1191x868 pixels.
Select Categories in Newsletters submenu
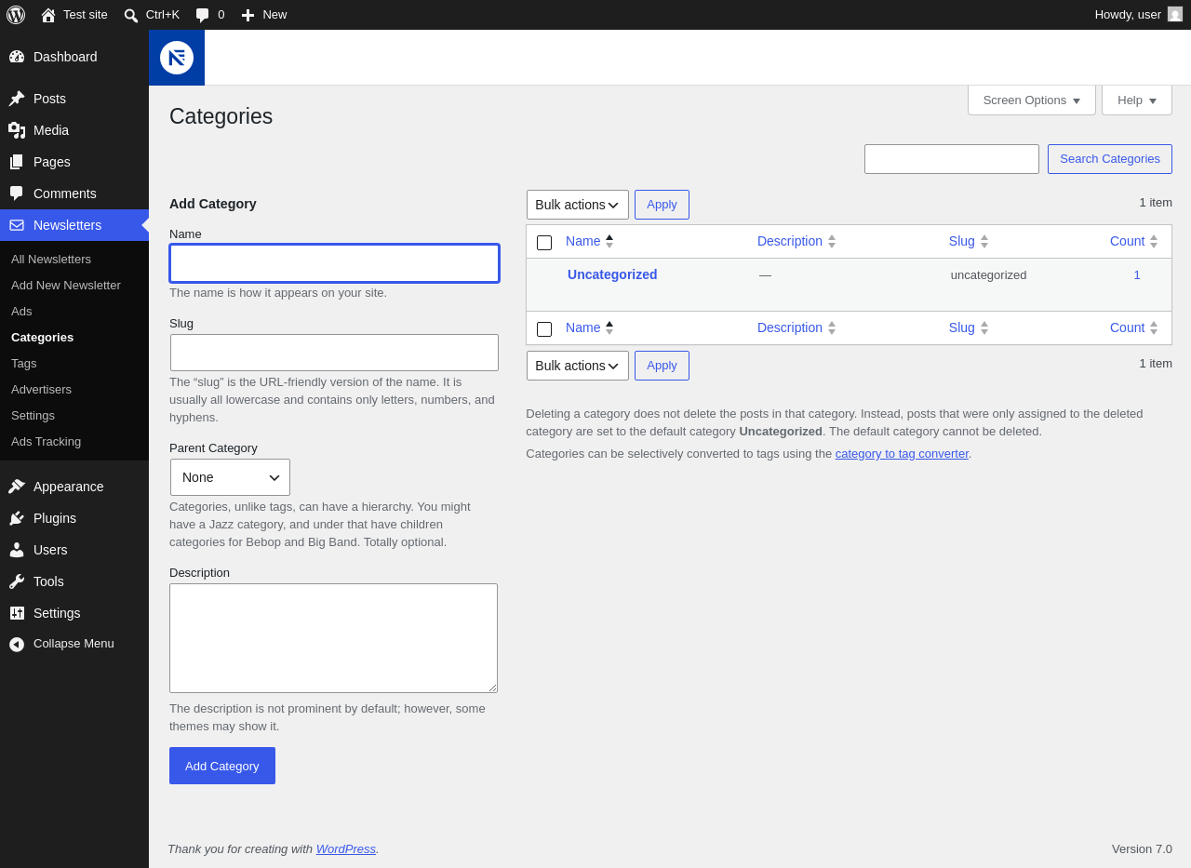(x=42, y=337)
